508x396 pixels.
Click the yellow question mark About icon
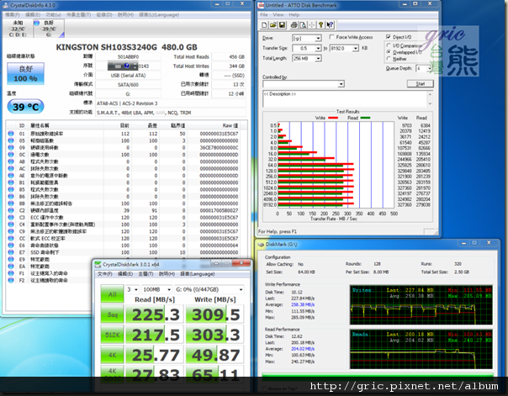320,25
